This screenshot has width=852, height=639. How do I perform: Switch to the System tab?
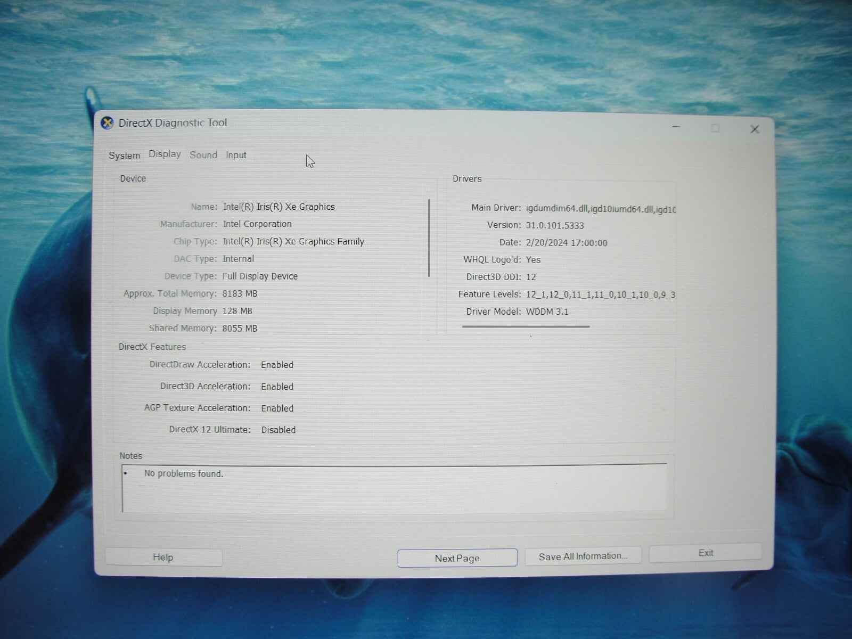pyautogui.click(x=124, y=155)
